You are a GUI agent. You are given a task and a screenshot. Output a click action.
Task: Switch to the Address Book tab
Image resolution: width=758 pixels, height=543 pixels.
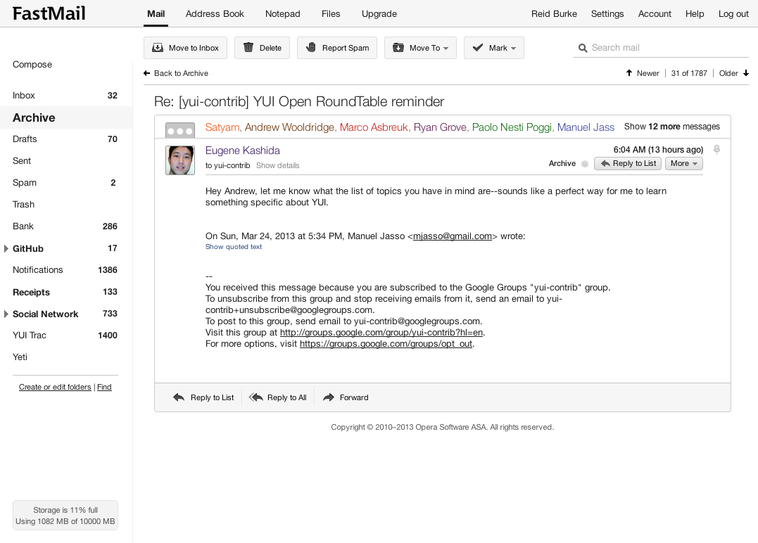(215, 13)
